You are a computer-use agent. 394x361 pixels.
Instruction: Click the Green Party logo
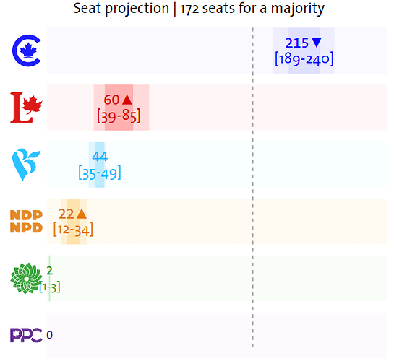(26, 278)
